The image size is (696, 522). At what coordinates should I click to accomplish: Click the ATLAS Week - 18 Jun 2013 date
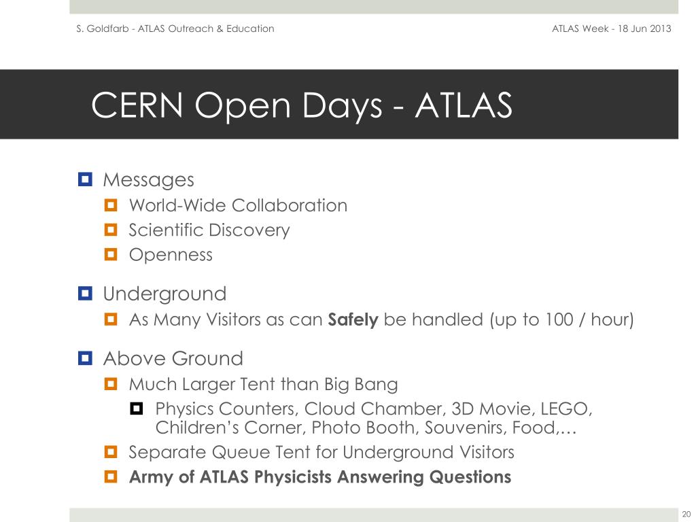tap(611, 29)
